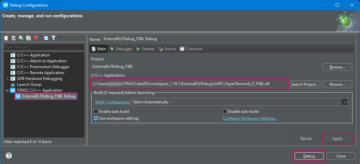Click the Apply button
The height and width of the screenshot is (164, 360).
pyautogui.click(x=338, y=139)
